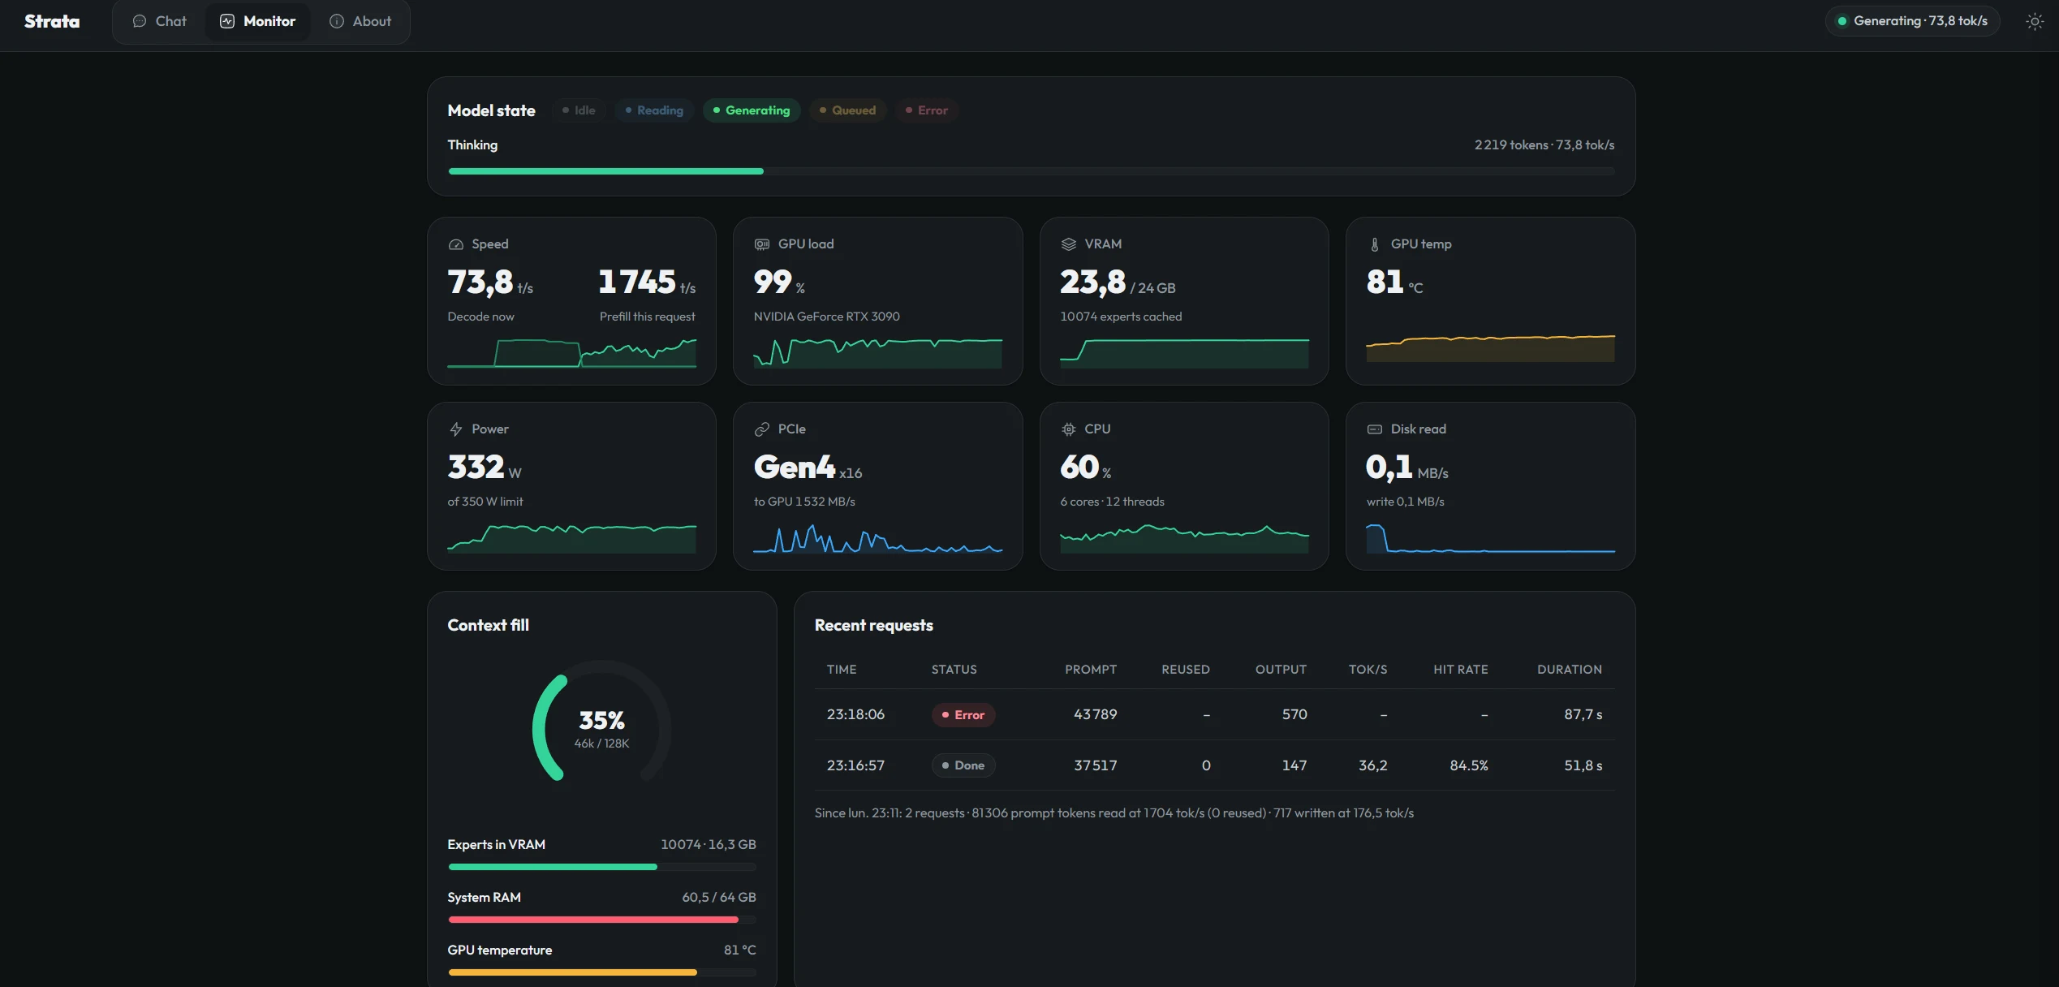Viewport: 2059px width, 987px height.
Task: Click the TIME column header
Action: click(x=842, y=670)
